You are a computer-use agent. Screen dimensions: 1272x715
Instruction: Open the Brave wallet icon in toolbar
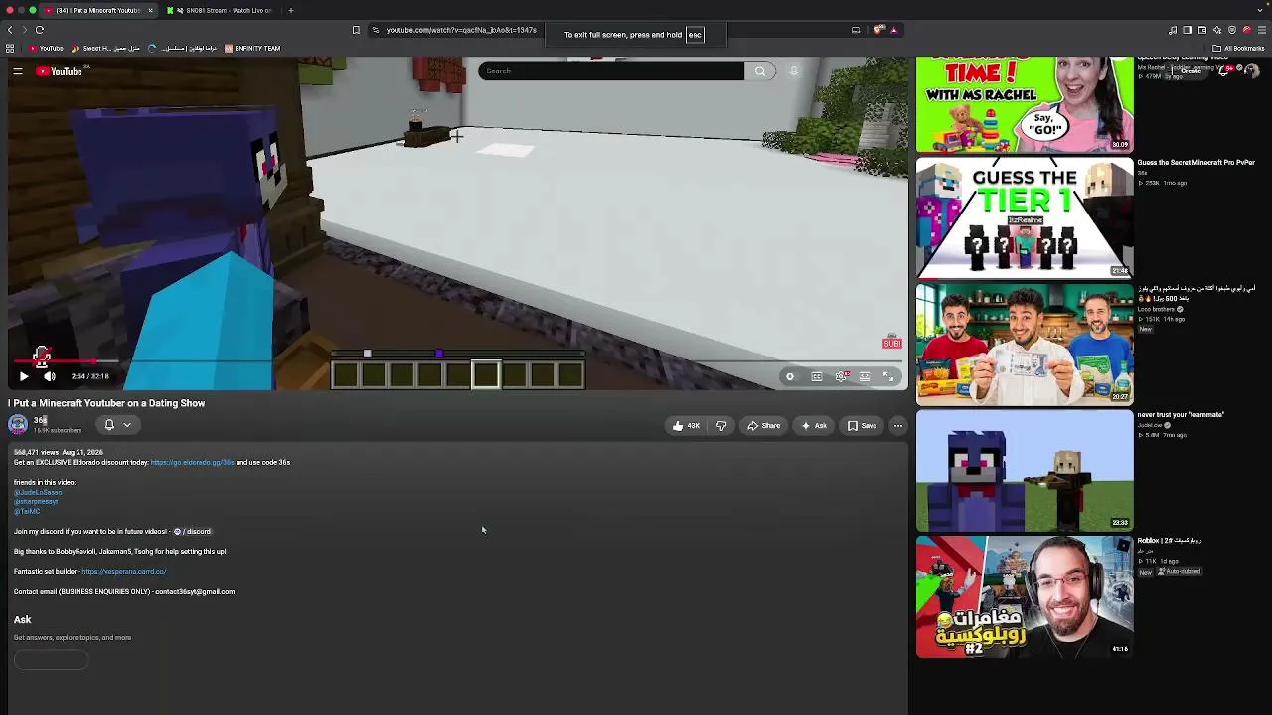point(1202,30)
